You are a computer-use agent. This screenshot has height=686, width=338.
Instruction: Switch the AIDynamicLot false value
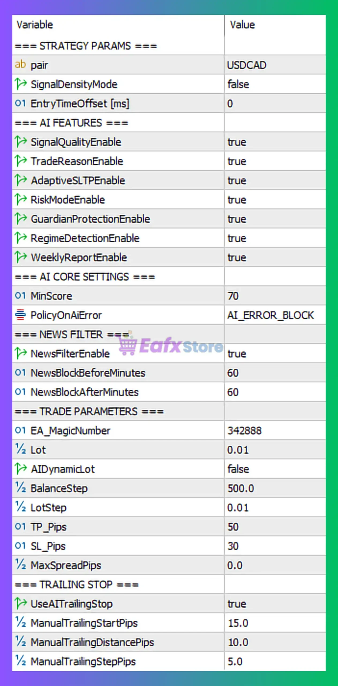pyautogui.click(x=238, y=469)
